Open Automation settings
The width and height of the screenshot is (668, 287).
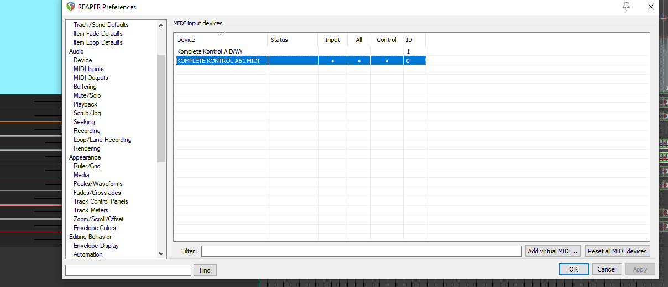pyautogui.click(x=88, y=254)
